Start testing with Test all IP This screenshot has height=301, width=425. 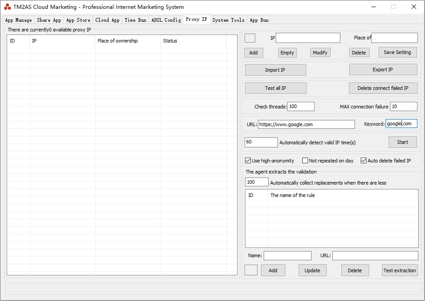275,88
